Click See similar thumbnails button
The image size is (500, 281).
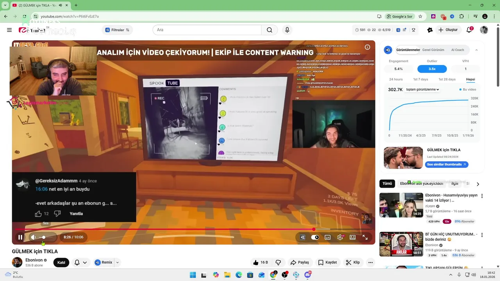446,164
